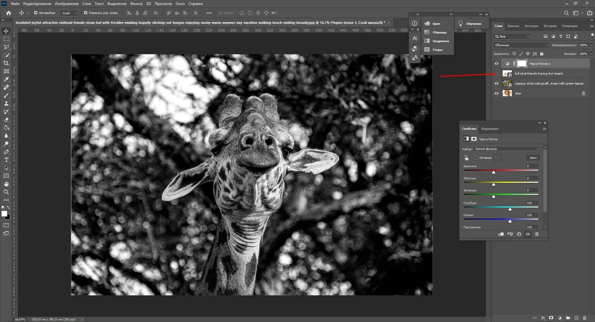
Task: Select the Crop tool
Action: (x=6, y=63)
